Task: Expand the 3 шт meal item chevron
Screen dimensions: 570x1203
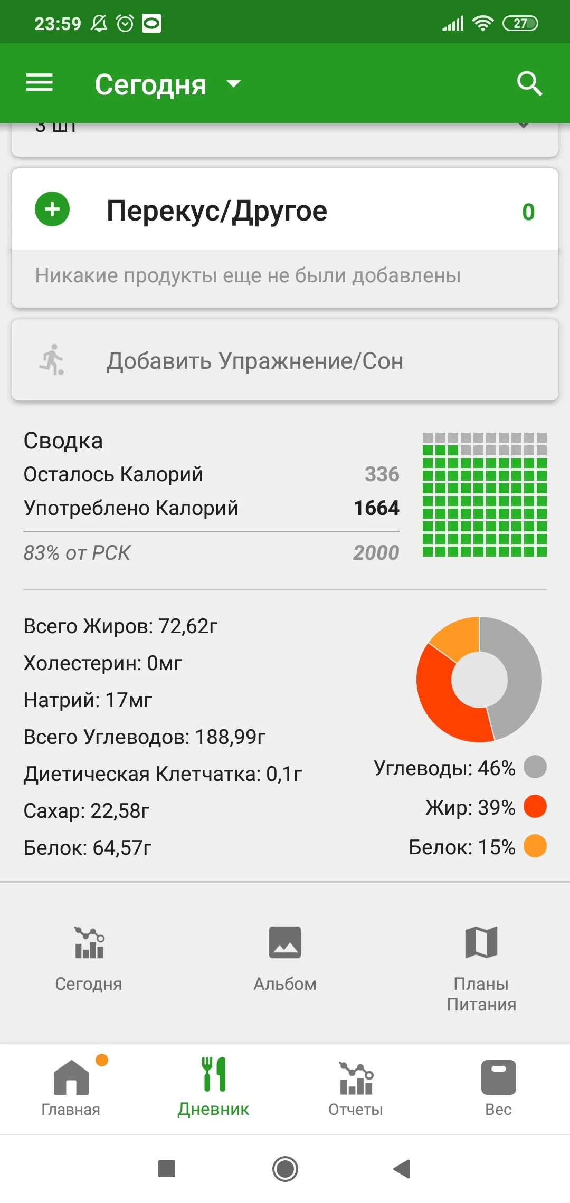Action: [x=523, y=127]
